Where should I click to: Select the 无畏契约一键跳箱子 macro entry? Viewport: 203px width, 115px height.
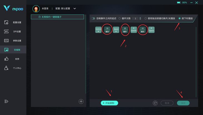tap(57, 17)
